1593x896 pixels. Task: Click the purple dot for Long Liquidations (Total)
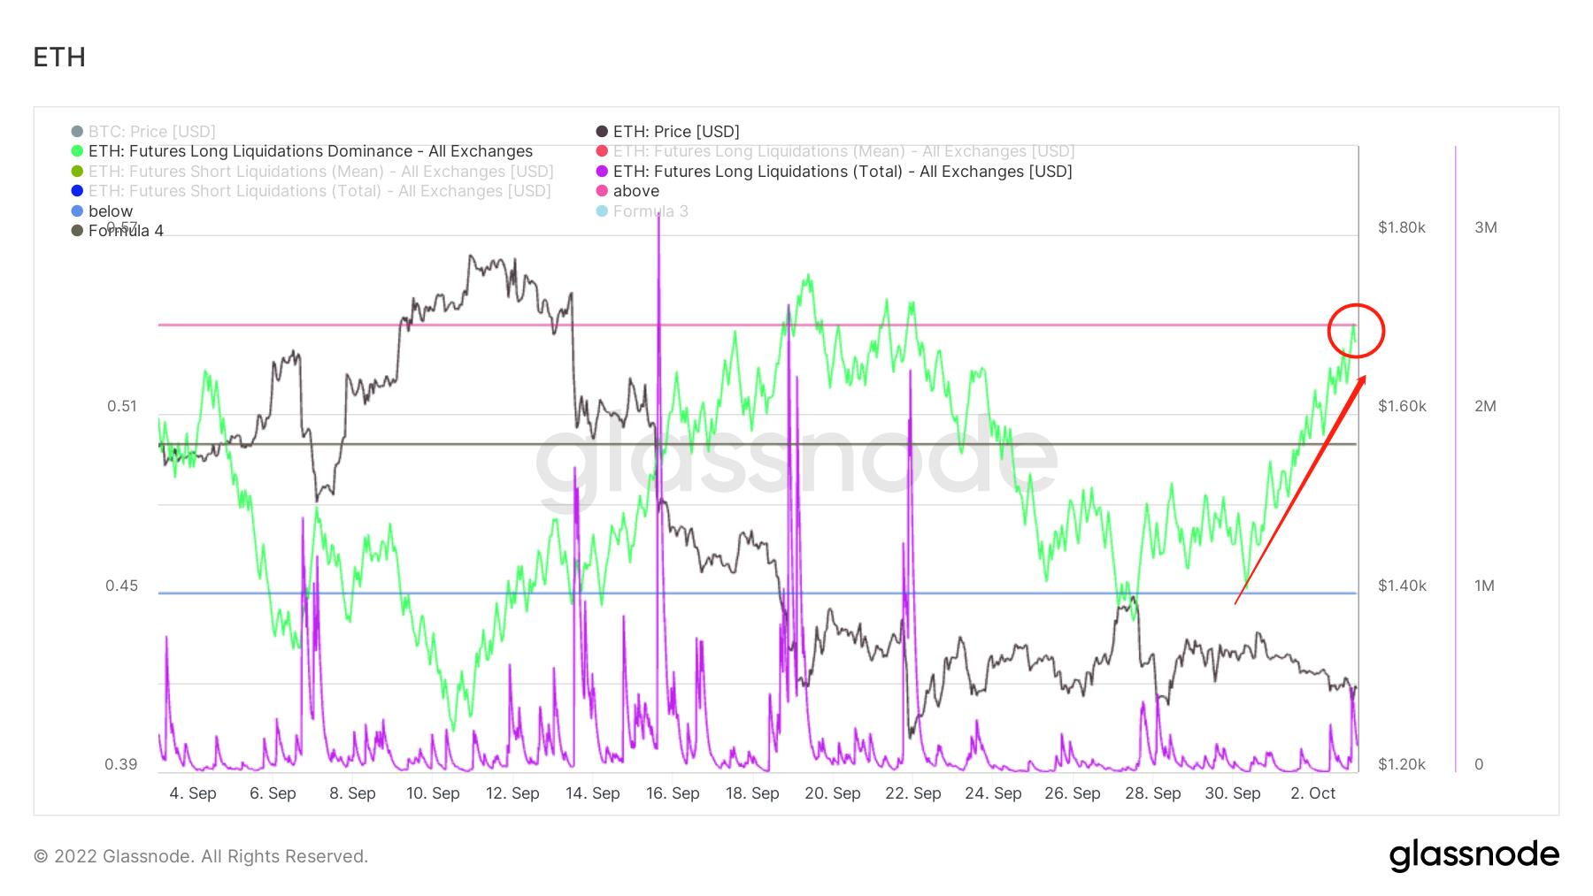point(602,172)
